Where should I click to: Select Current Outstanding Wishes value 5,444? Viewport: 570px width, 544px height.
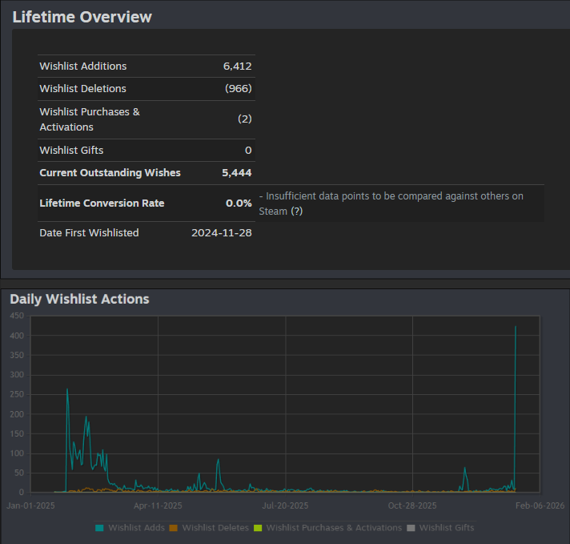pyautogui.click(x=237, y=173)
